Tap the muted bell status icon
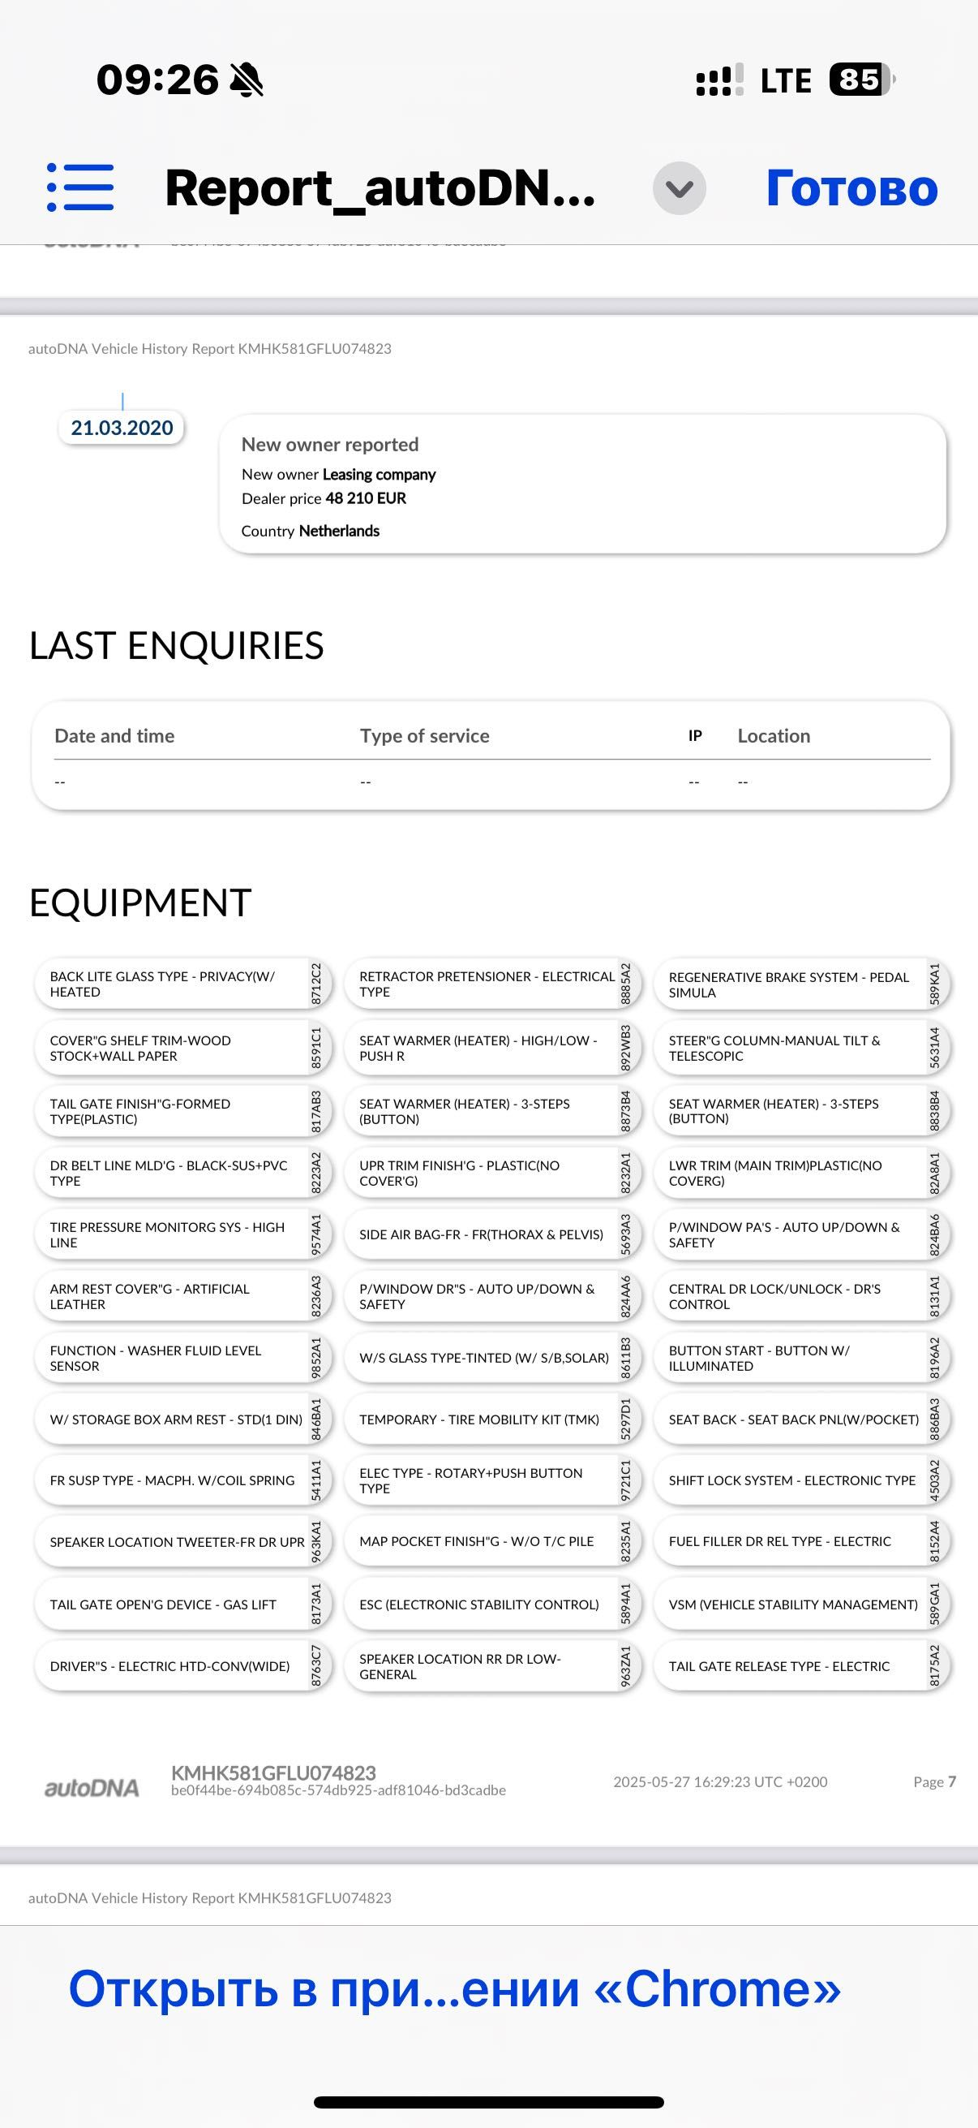The image size is (978, 2128). coord(246,80)
